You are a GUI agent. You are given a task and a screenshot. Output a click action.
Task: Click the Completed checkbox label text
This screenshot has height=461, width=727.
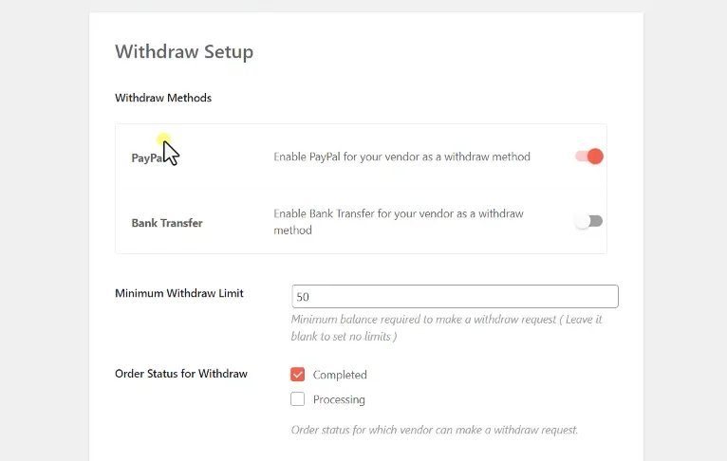point(340,375)
